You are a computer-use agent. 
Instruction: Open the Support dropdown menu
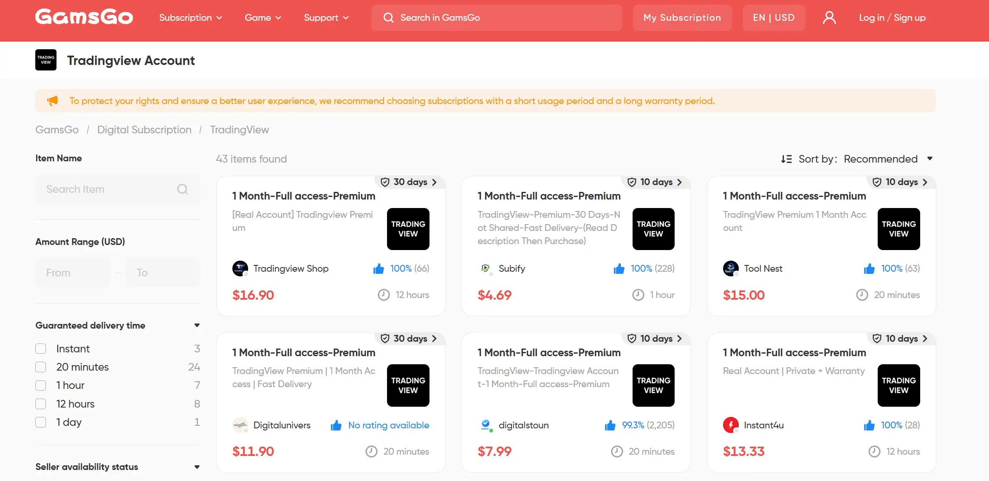click(326, 17)
